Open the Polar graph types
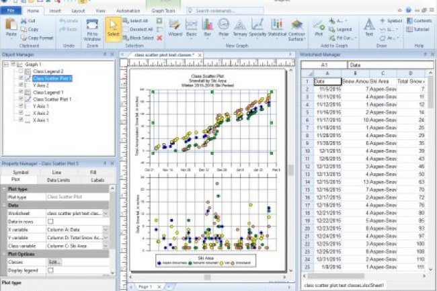 (223, 28)
